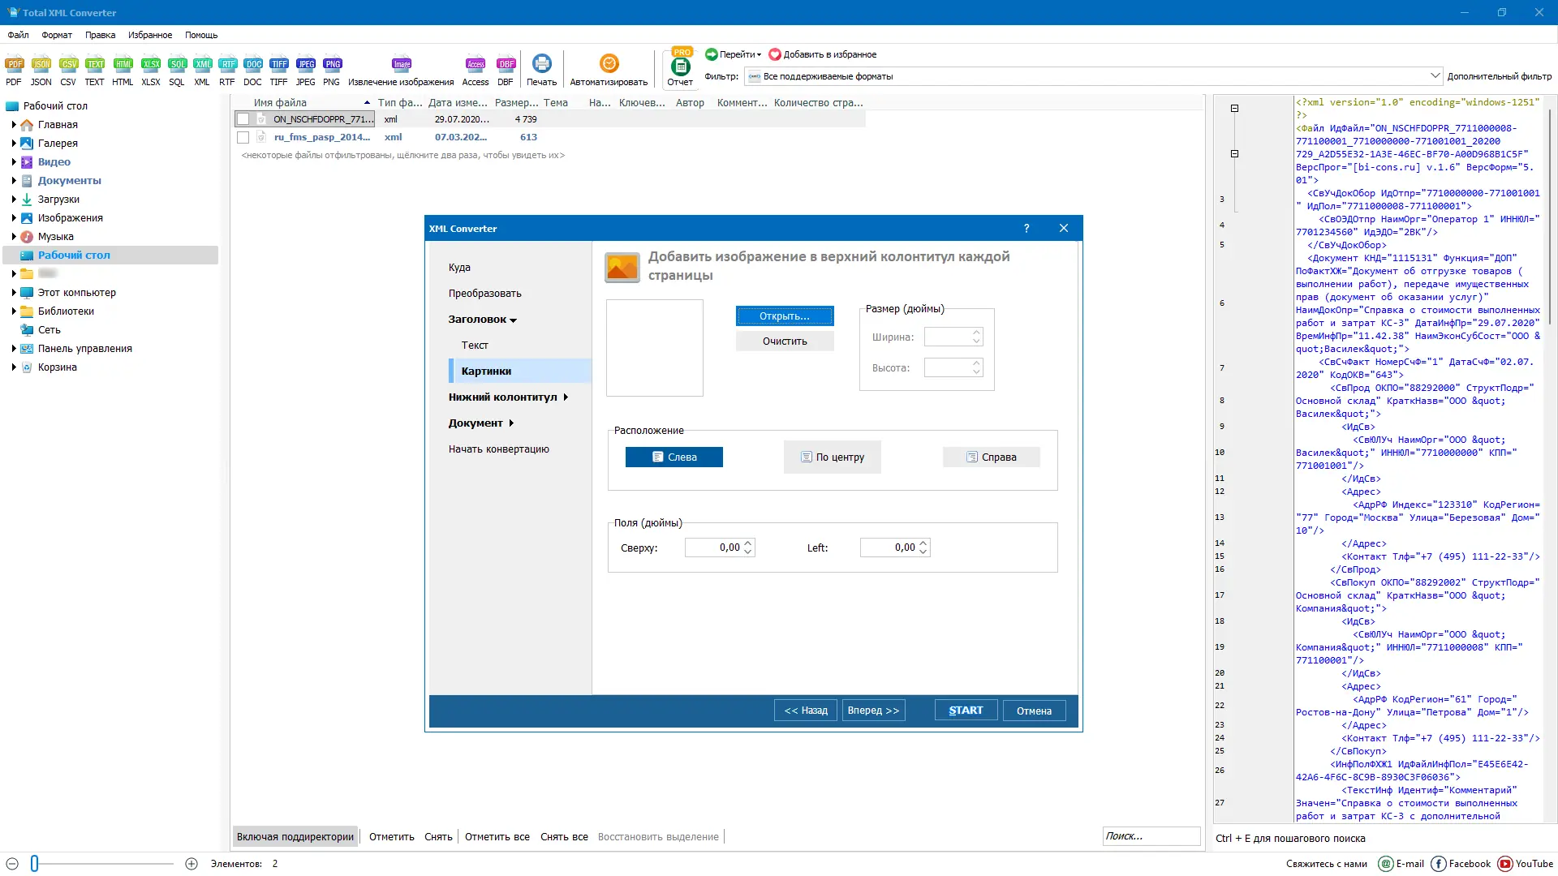
Task: Open the supported formats filter dropdown
Action: click(x=1434, y=76)
